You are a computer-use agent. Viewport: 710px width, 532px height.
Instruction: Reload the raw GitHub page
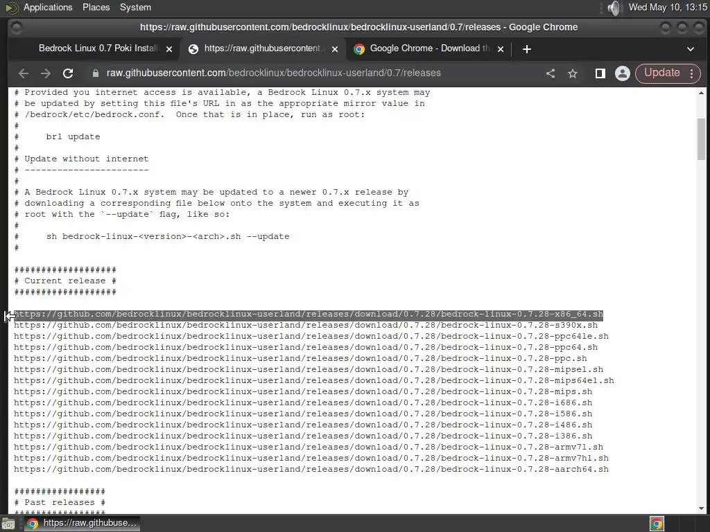(x=68, y=73)
